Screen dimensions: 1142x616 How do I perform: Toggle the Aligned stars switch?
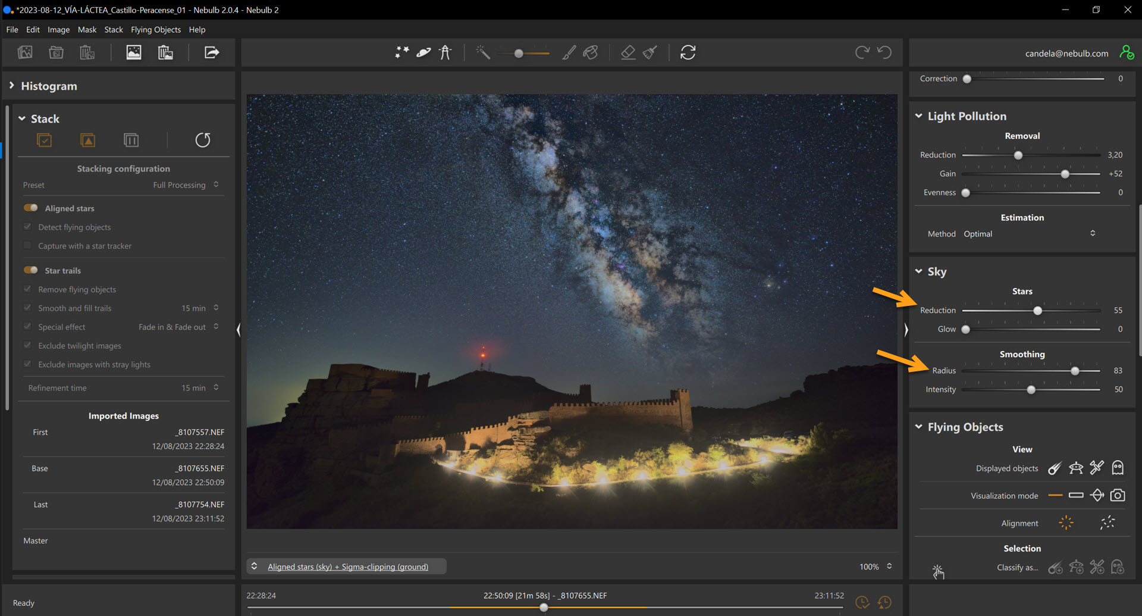pyautogui.click(x=31, y=208)
